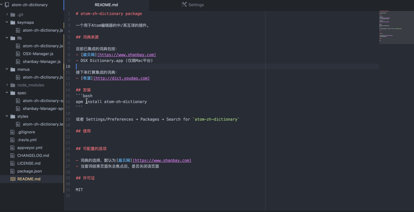Open package.json from the tree view
The width and height of the screenshot is (414, 212).
pos(29,171)
